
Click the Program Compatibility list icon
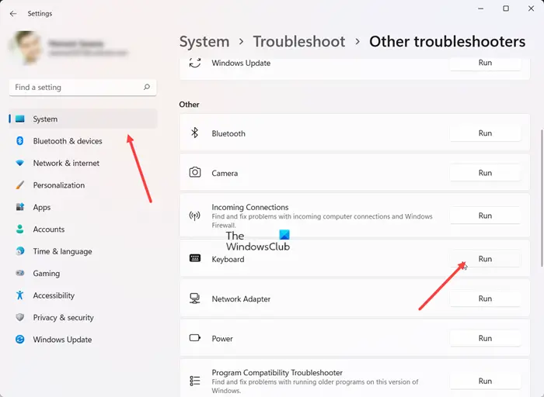(x=194, y=381)
